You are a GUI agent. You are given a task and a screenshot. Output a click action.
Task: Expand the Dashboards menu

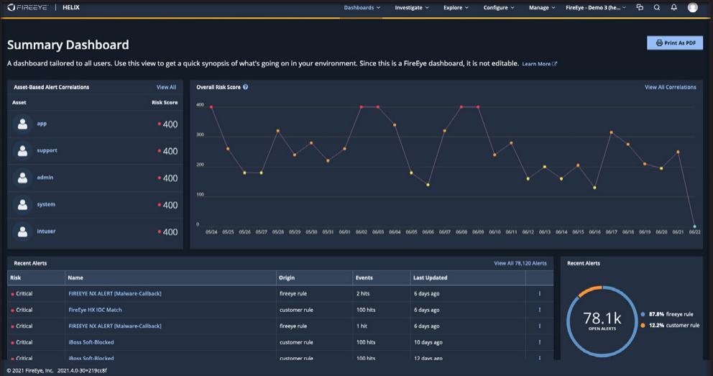point(362,7)
